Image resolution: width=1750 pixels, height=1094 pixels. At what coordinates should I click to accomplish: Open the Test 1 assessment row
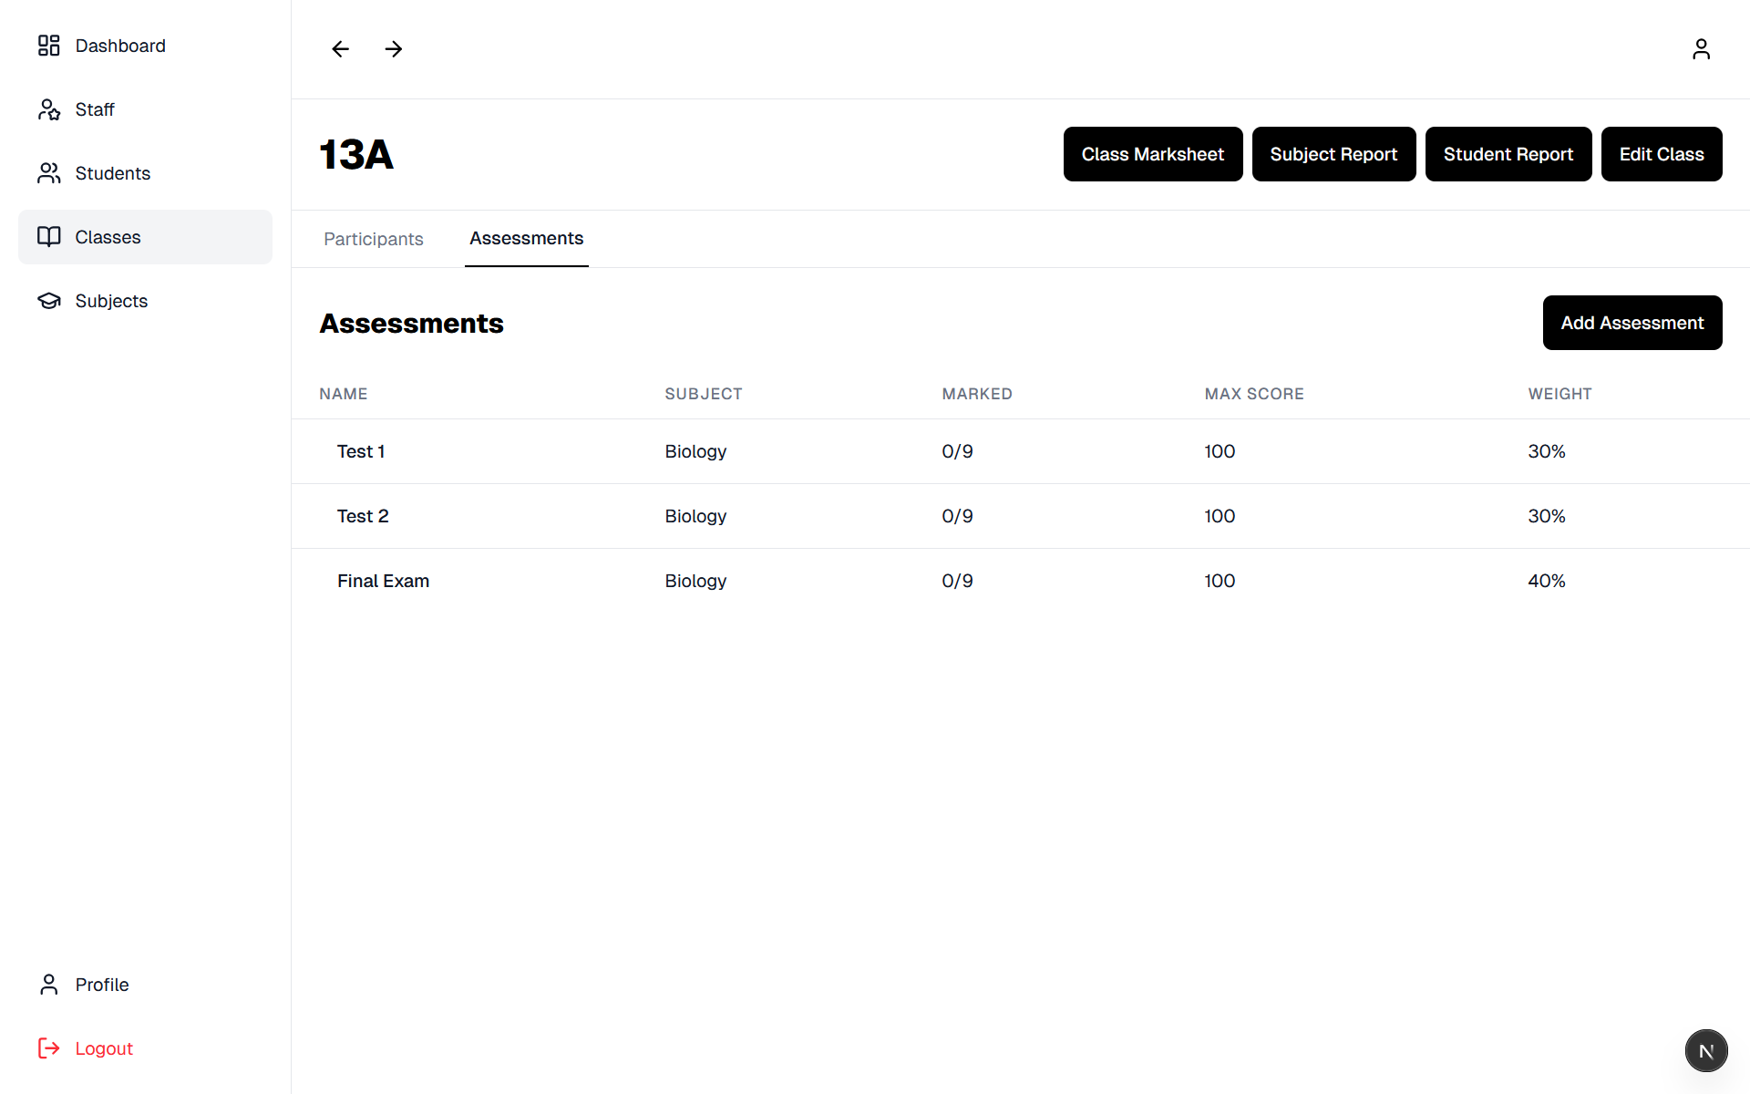(1021, 451)
